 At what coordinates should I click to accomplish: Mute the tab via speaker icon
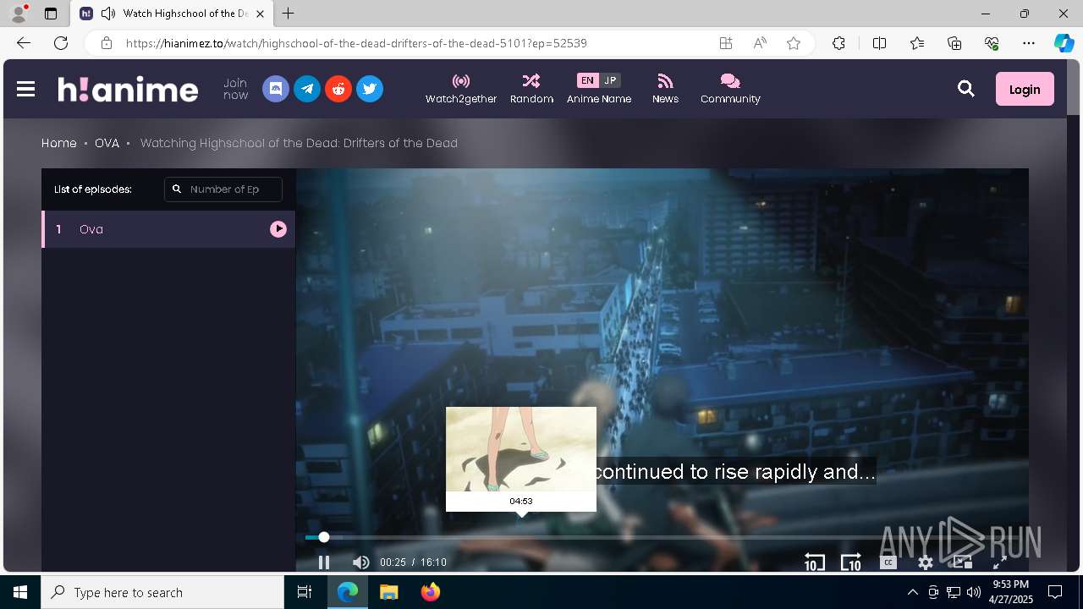(x=108, y=14)
